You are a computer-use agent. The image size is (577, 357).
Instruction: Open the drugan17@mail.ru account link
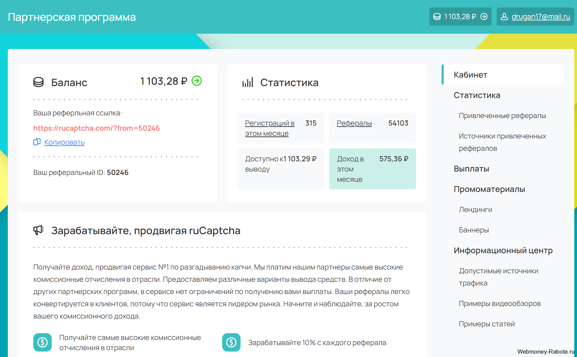[x=541, y=16]
